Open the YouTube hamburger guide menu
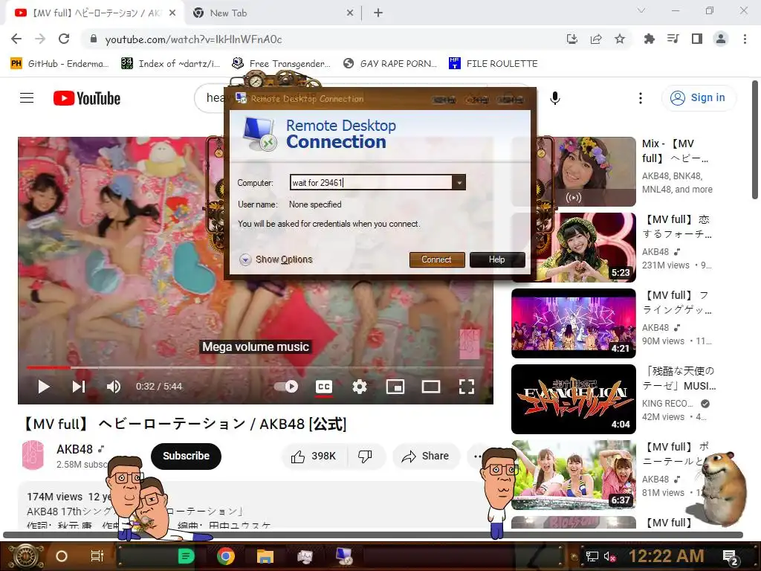Viewport: 761px width, 571px height. point(27,98)
